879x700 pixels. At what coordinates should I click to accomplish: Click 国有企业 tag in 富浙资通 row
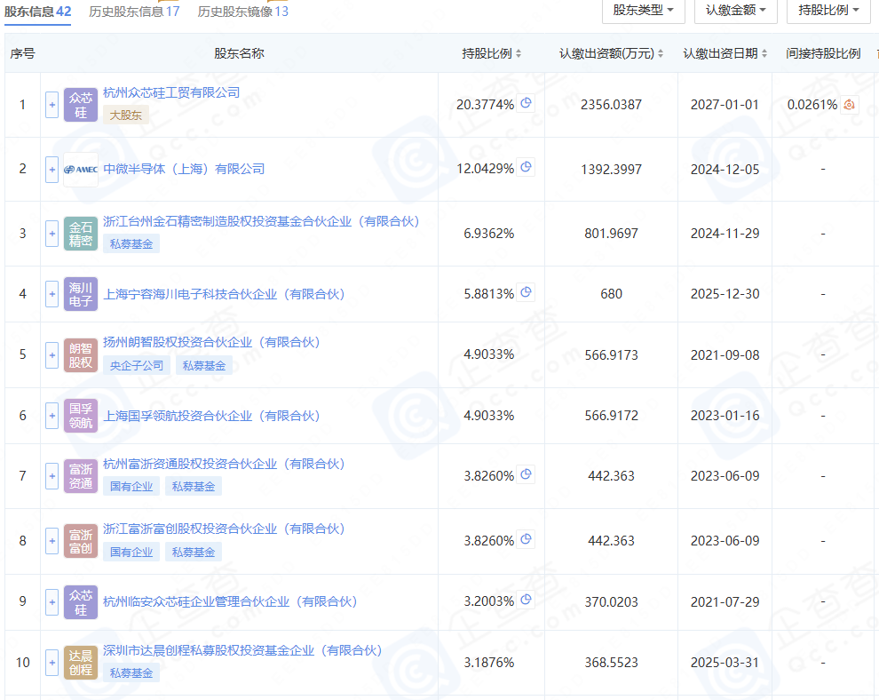tap(131, 487)
